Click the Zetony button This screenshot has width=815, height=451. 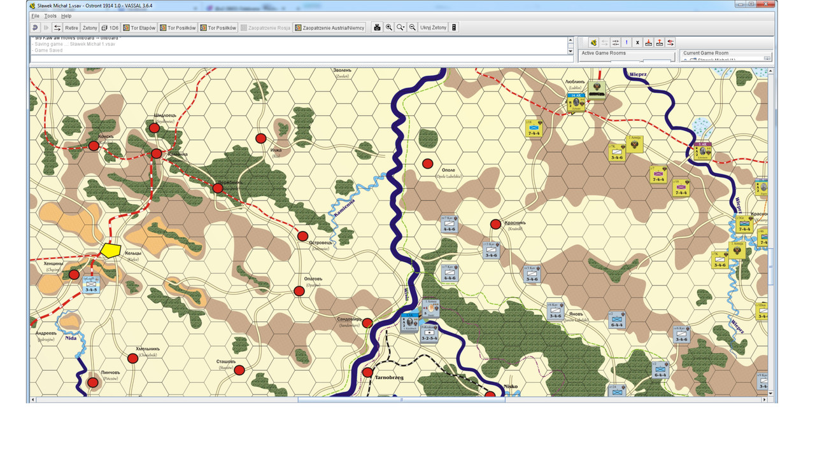[90, 27]
